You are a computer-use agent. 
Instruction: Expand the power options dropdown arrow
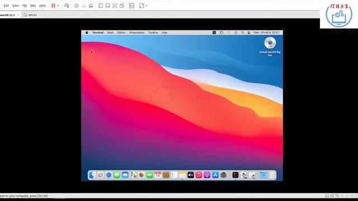[58, 6]
